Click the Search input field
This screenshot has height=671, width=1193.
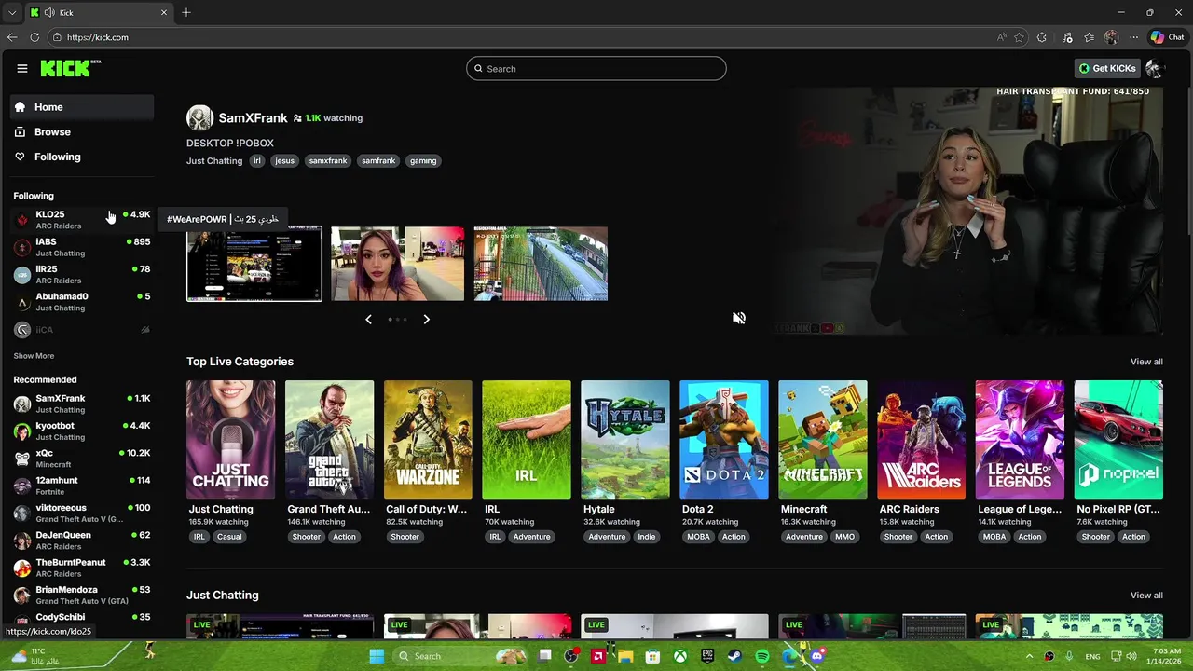point(596,69)
